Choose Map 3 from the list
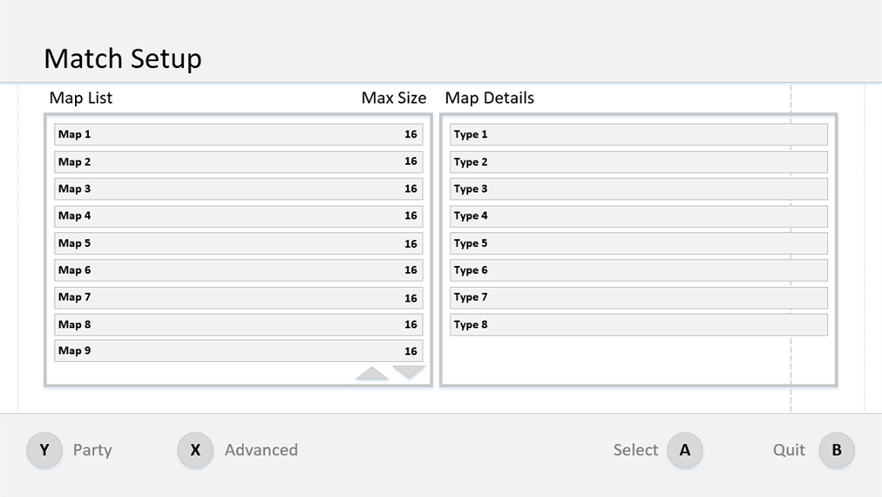Image resolution: width=882 pixels, height=497 pixels. coord(238,189)
